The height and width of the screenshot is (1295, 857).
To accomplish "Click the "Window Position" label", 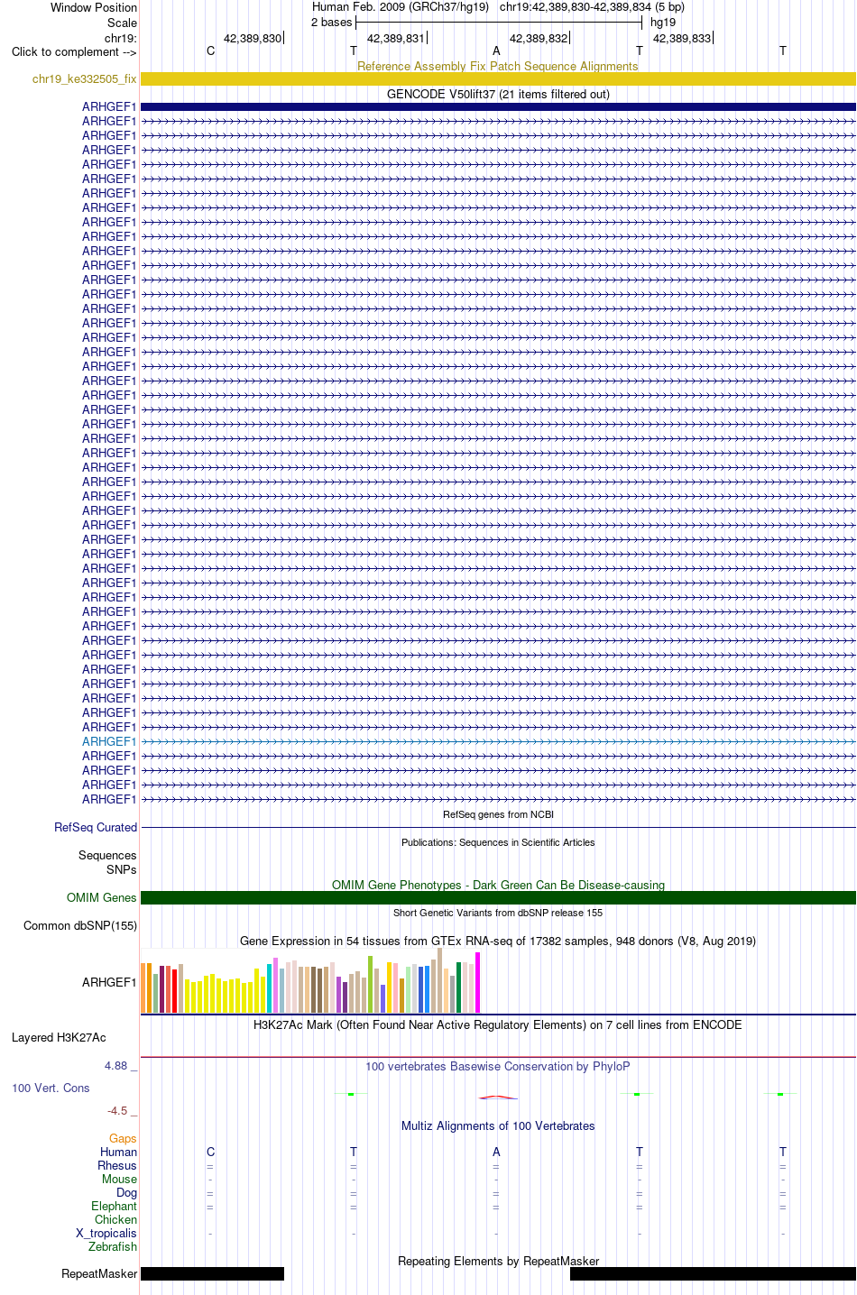I will [x=94, y=7].
